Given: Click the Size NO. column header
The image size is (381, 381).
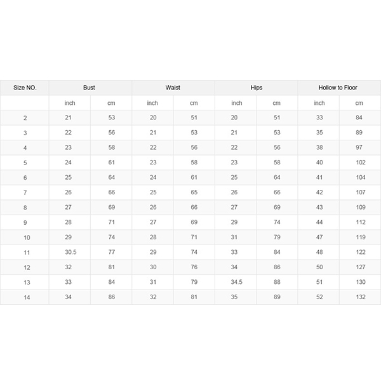Looking at the screenshot, I should click(x=25, y=88).
